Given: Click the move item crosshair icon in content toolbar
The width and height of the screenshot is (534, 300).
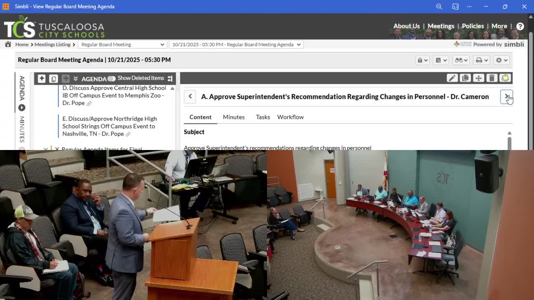Looking at the screenshot, I should pyautogui.click(x=479, y=78).
